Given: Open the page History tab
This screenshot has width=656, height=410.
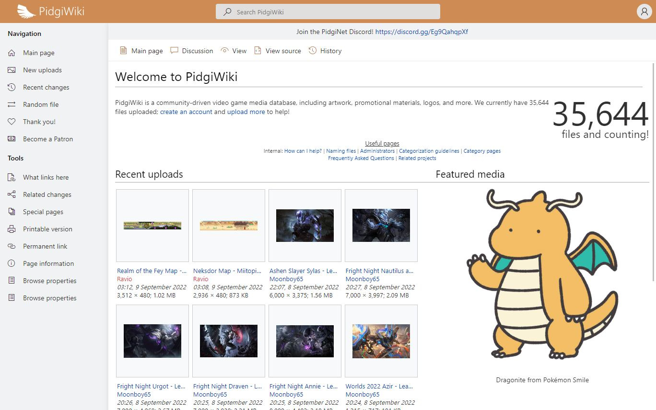Looking at the screenshot, I should coord(330,51).
